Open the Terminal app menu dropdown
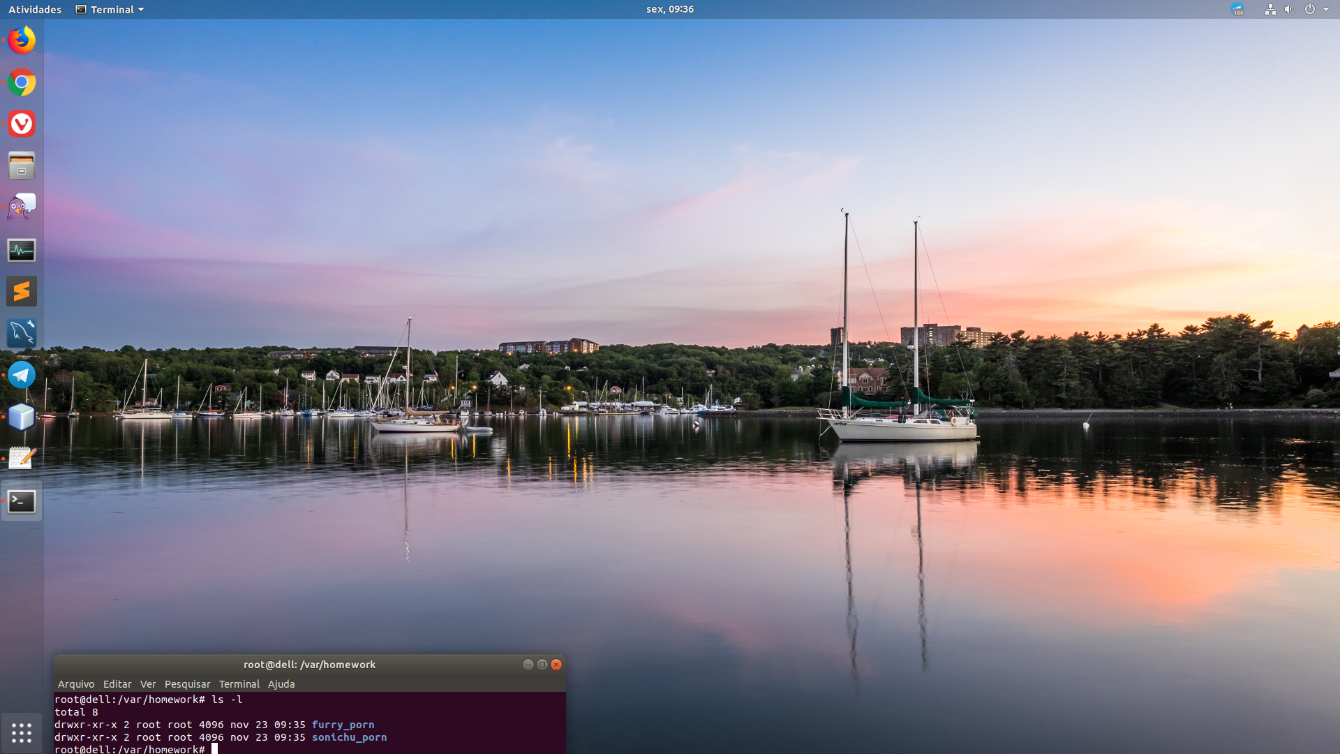This screenshot has width=1340, height=754. pos(110,9)
